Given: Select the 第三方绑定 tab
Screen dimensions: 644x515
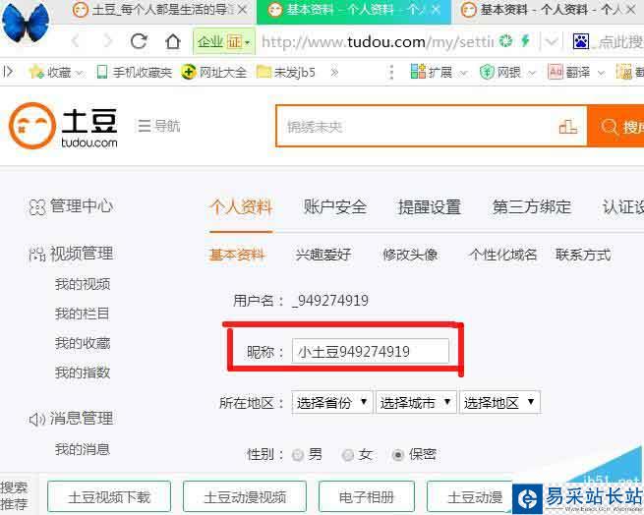Looking at the screenshot, I should [x=532, y=206].
